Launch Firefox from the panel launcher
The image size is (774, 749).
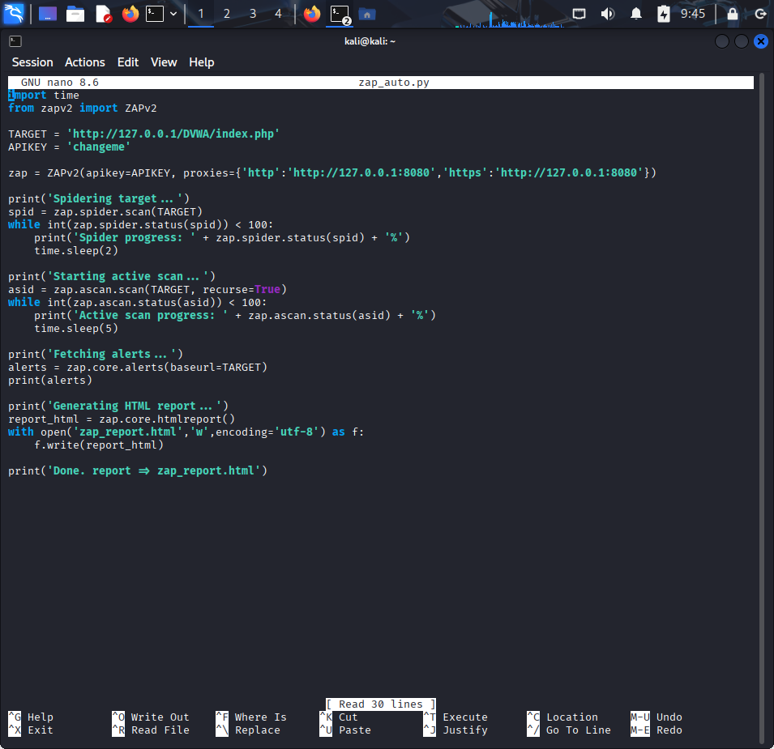pyautogui.click(x=130, y=14)
